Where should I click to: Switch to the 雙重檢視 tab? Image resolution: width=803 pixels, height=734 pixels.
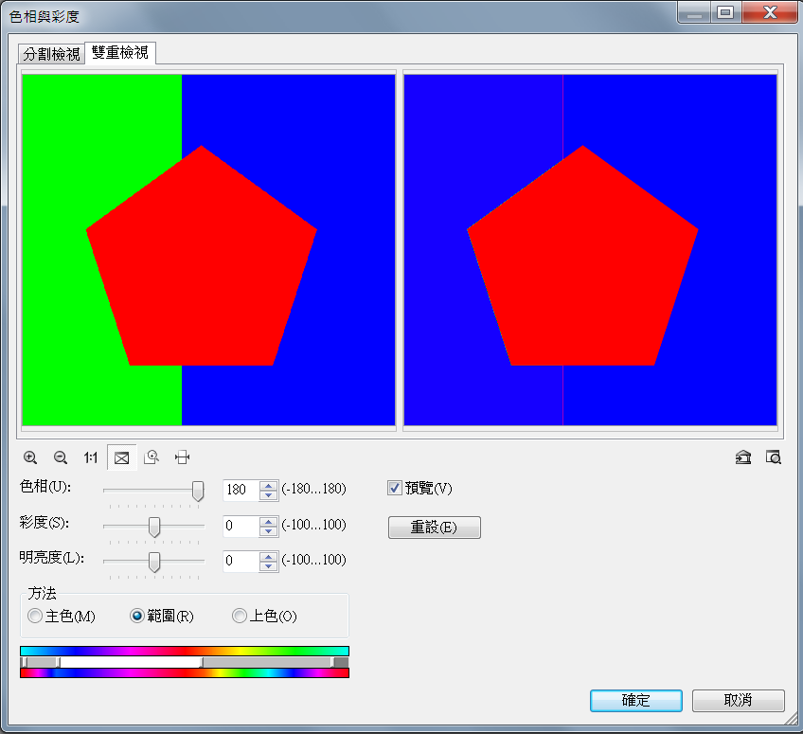[120, 53]
